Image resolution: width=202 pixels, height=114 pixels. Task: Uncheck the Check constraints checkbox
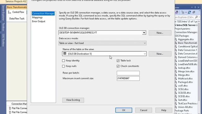[118, 66]
